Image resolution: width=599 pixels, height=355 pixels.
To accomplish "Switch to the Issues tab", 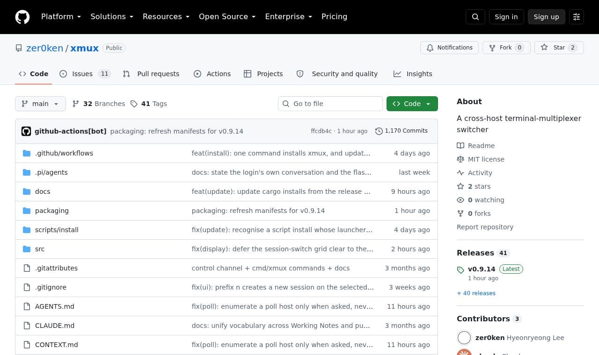I will (85, 74).
